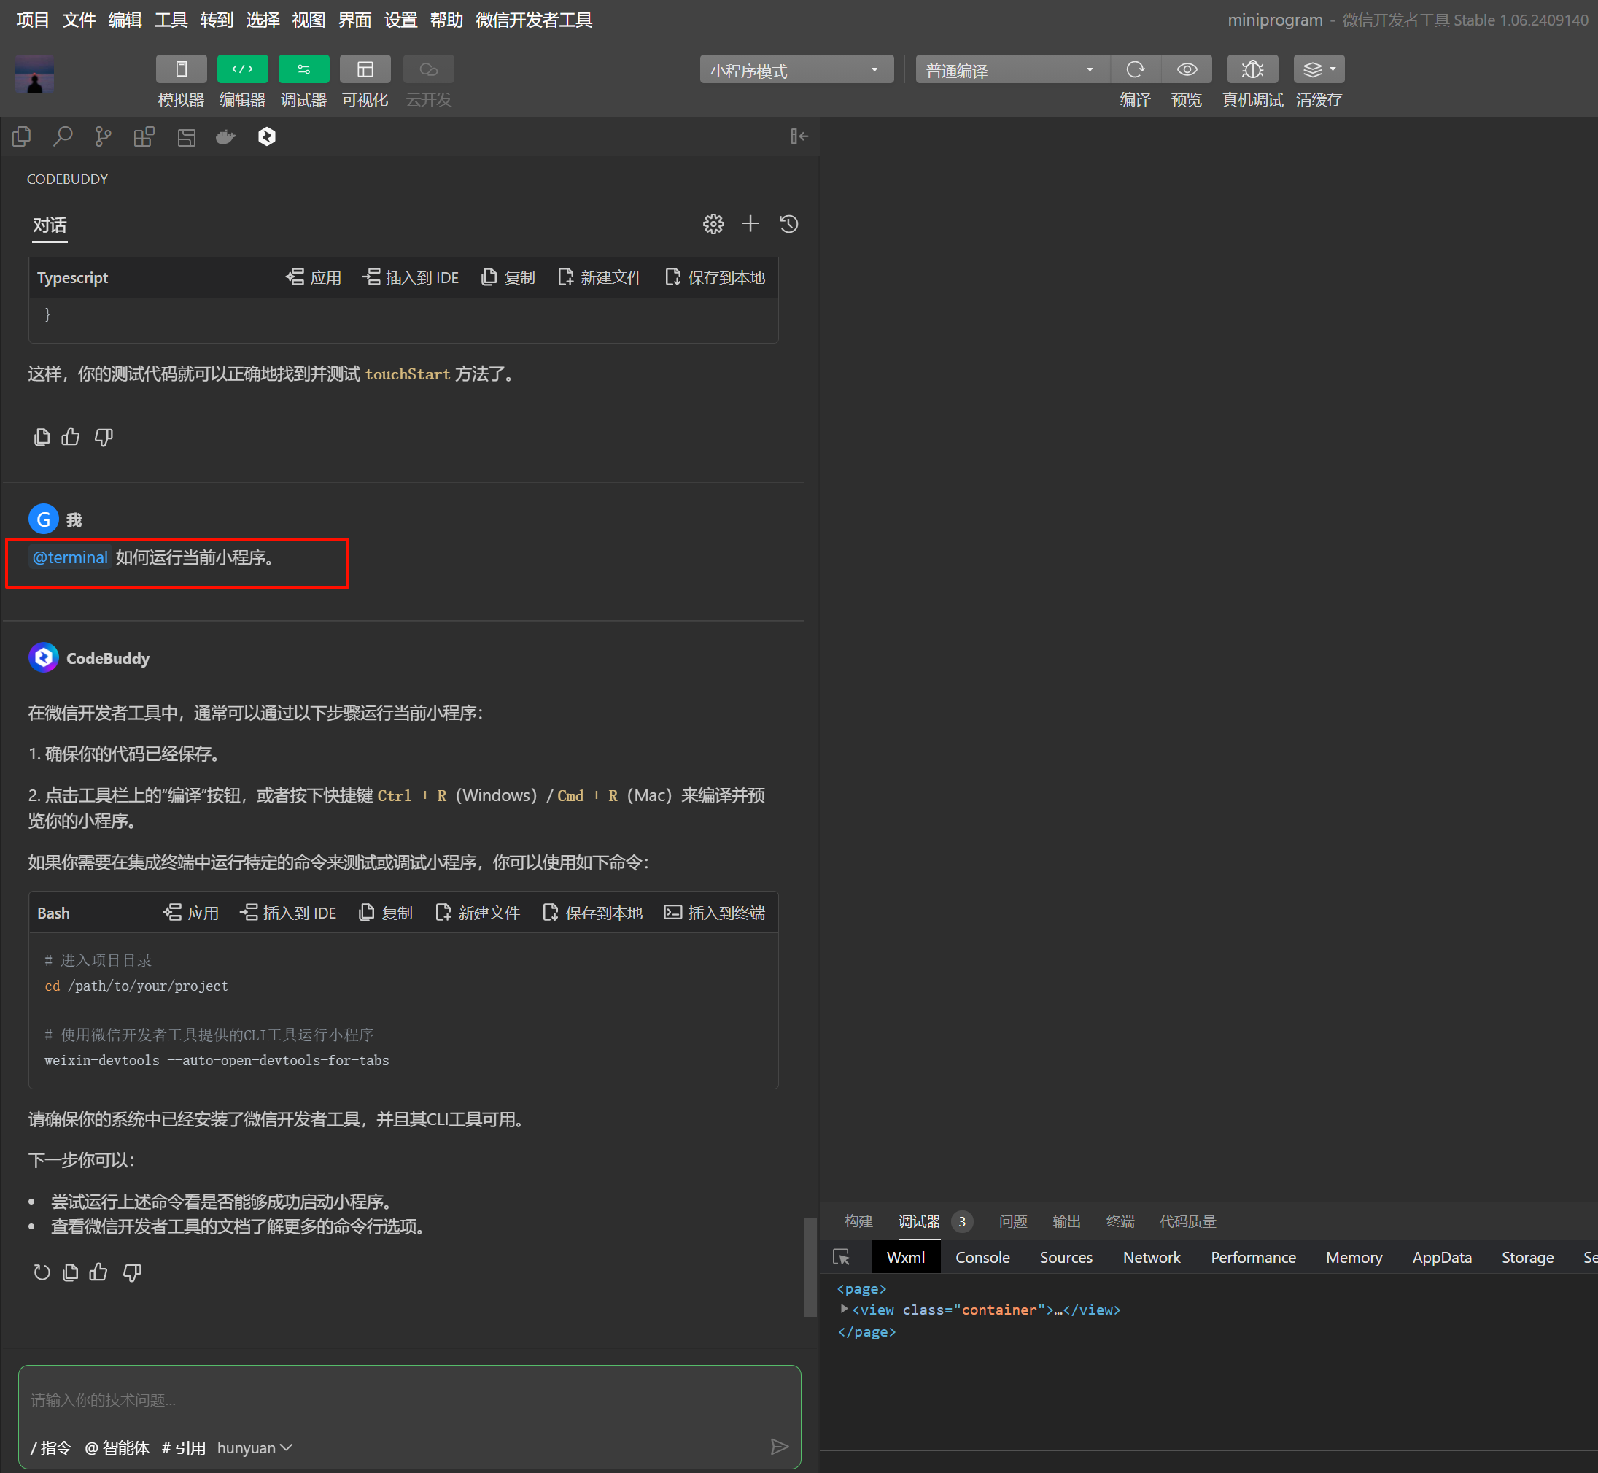The image size is (1598, 1473).
Task: Open source control branch icon
Action: [x=103, y=137]
